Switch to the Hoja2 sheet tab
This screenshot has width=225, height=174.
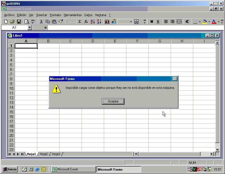(44, 154)
